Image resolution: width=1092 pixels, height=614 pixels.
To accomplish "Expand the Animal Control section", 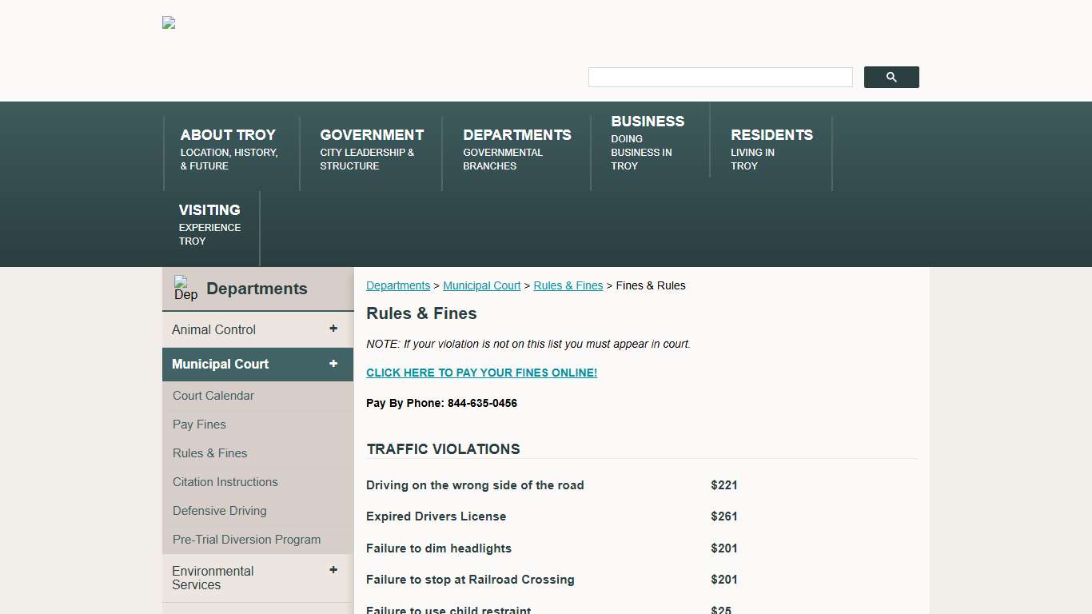I will [333, 329].
